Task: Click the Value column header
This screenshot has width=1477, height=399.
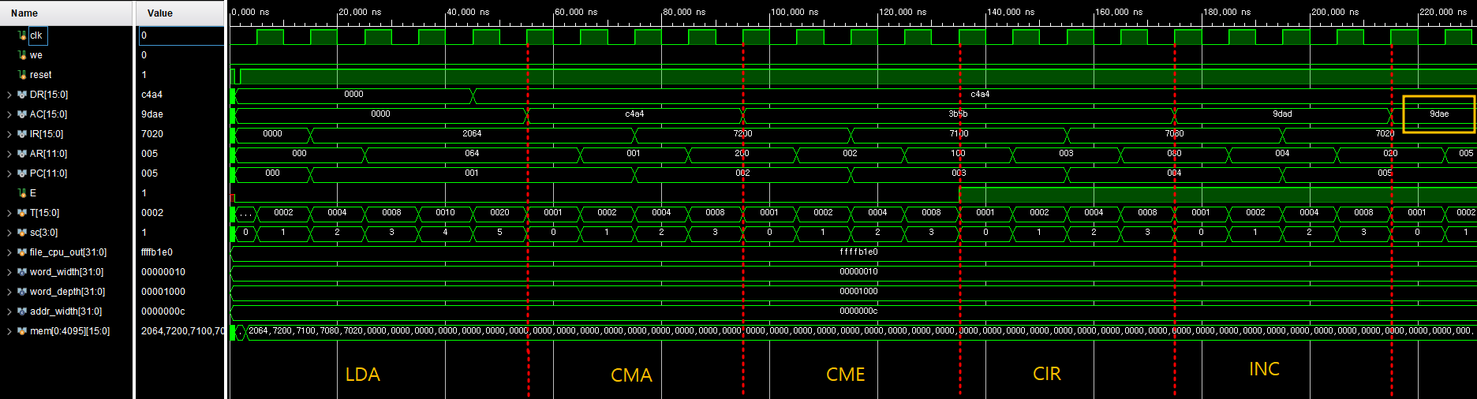Action: (181, 13)
